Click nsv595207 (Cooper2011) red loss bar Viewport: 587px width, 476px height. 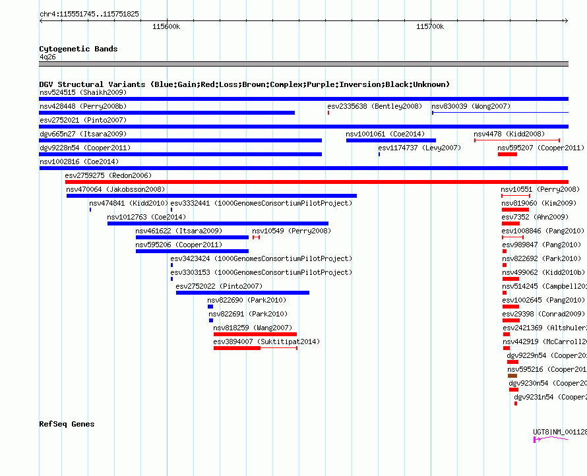507,154
